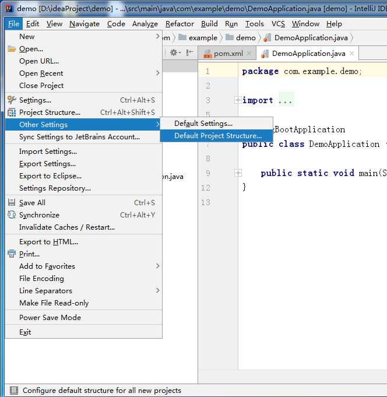Image resolution: width=387 pixels, height=397 pixels.
Task: Choose Settings Repository...
Action: tap(83, 188)
